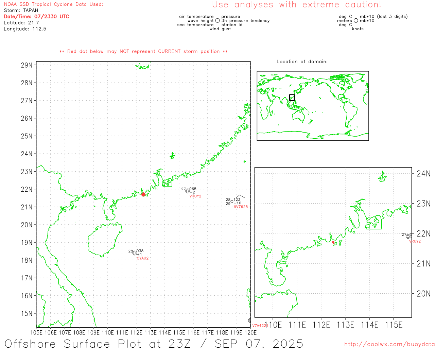Click the '105E' longitude label on main map
The height and width of the screenshot is (348, 435).
pos(36,332)
